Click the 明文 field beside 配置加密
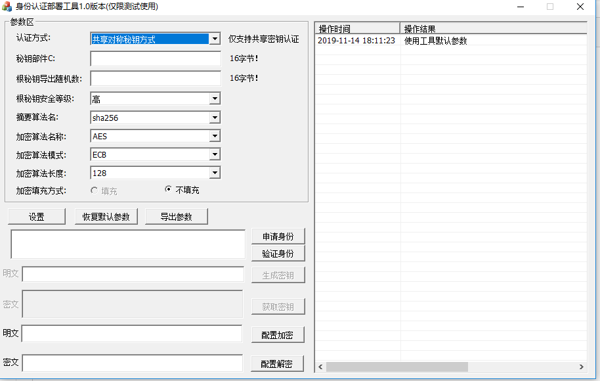 [x=132, y=334]
